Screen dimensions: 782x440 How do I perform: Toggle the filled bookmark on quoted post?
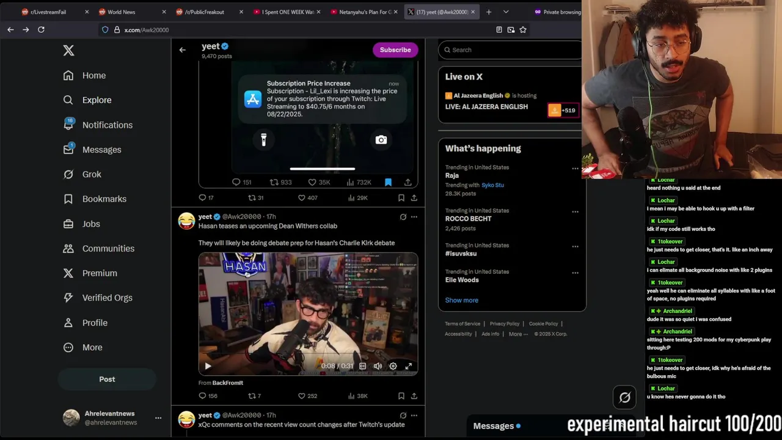388,182
